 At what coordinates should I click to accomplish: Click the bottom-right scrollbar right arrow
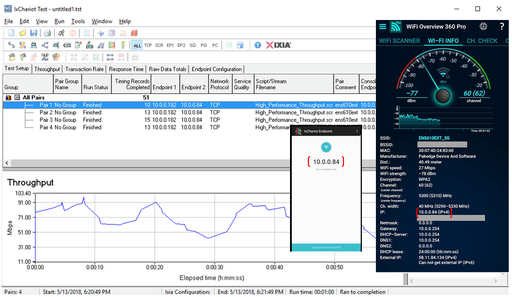[496, 281]
